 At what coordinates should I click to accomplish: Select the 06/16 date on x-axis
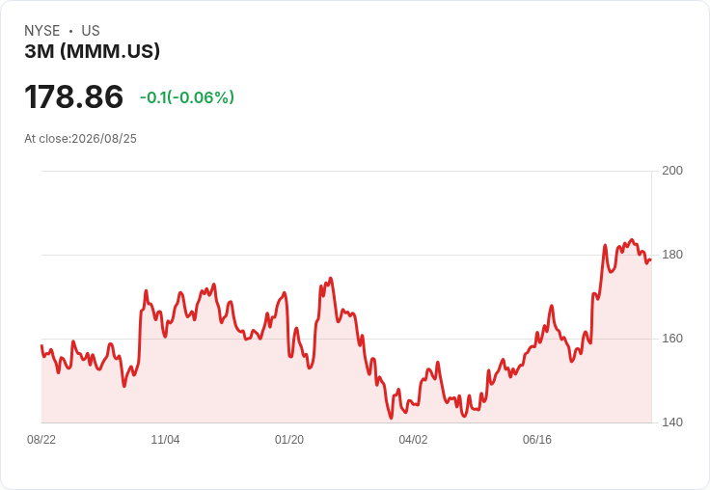click(x=537, y=440)
